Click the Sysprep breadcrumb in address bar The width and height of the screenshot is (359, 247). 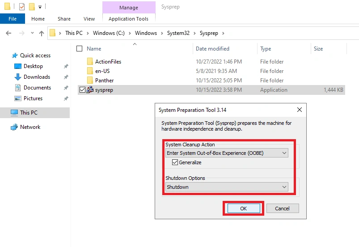click(x=209, y=33)
